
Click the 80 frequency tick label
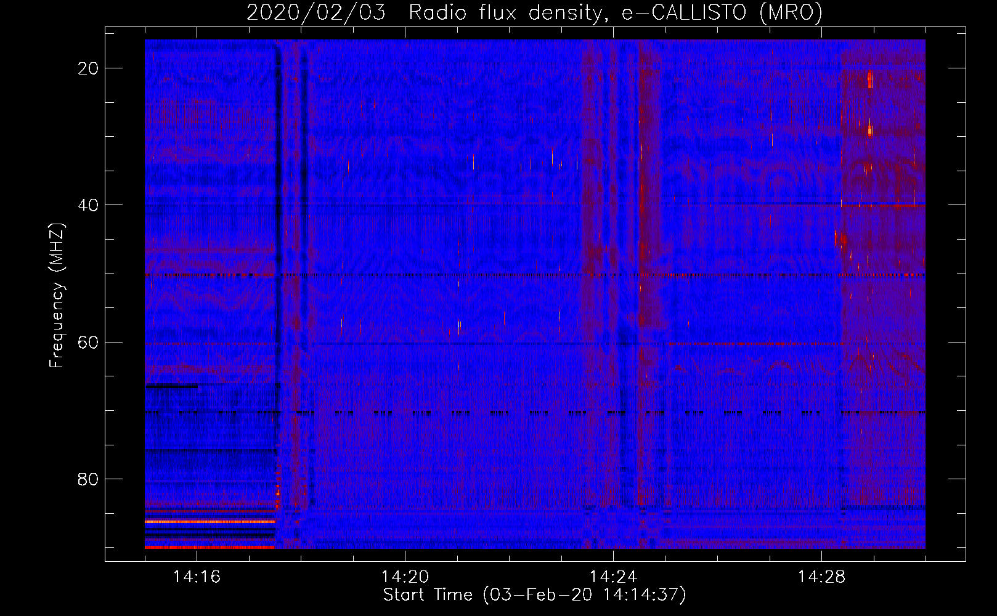click(88, 479)
